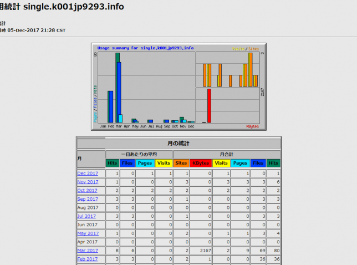Viewport: 357px width, 265px height.
Task: Go to Sep 2017 usage details
Action: (88, 199)
